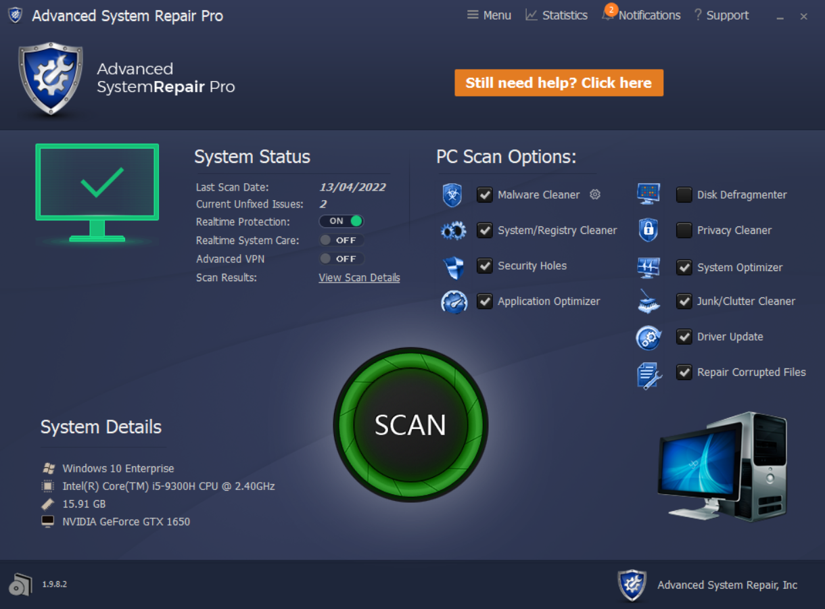Screen dimensions: 825x609
Task: Open View Scan Details link
Action: pos(359,278)
